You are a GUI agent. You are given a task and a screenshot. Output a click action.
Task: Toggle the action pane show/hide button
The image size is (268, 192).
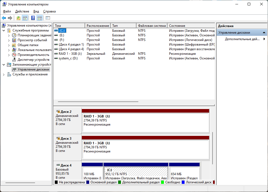point(40,18)
